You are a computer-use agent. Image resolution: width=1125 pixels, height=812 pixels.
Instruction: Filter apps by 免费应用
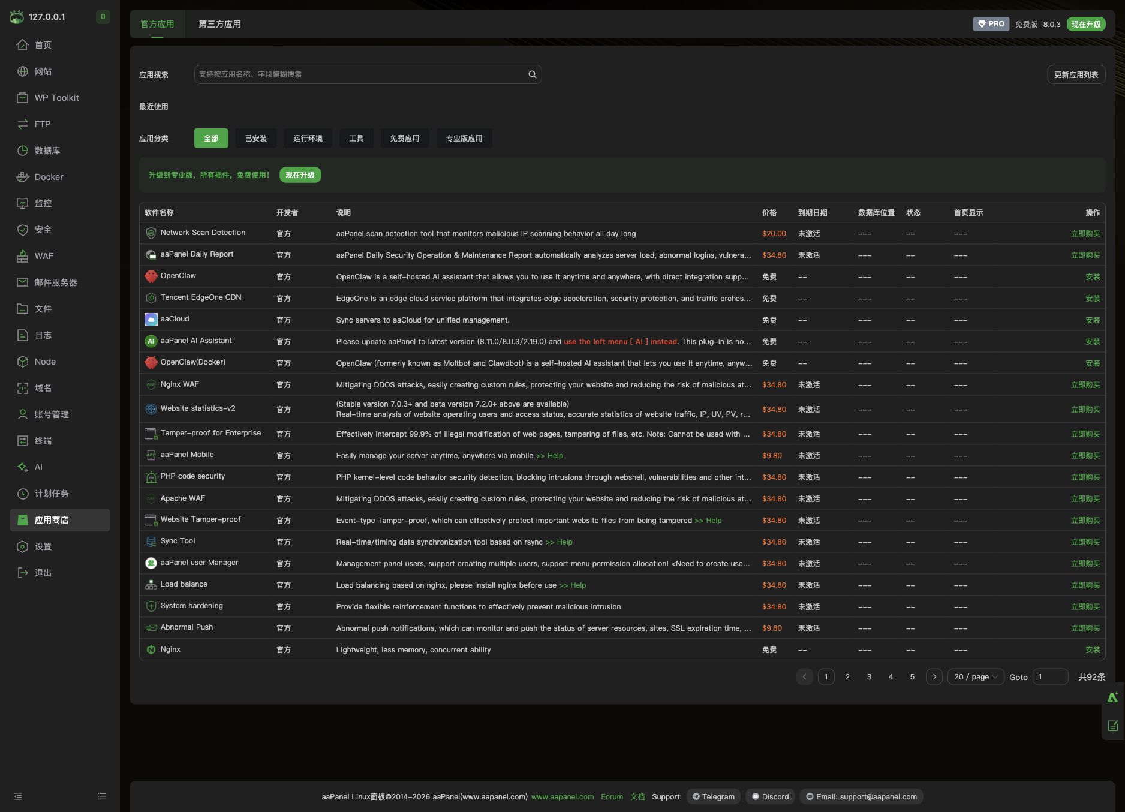(x=405, y=139)
